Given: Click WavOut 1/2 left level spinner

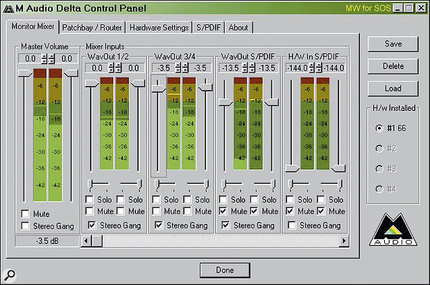Looking at the screenshot, I should pyautogui.click(x=111, y=68).
